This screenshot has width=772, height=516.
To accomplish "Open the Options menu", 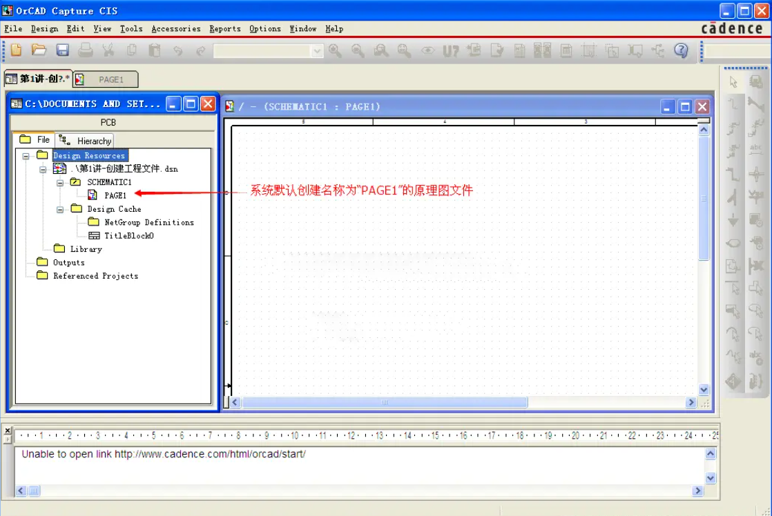I will tap(265, 28).
